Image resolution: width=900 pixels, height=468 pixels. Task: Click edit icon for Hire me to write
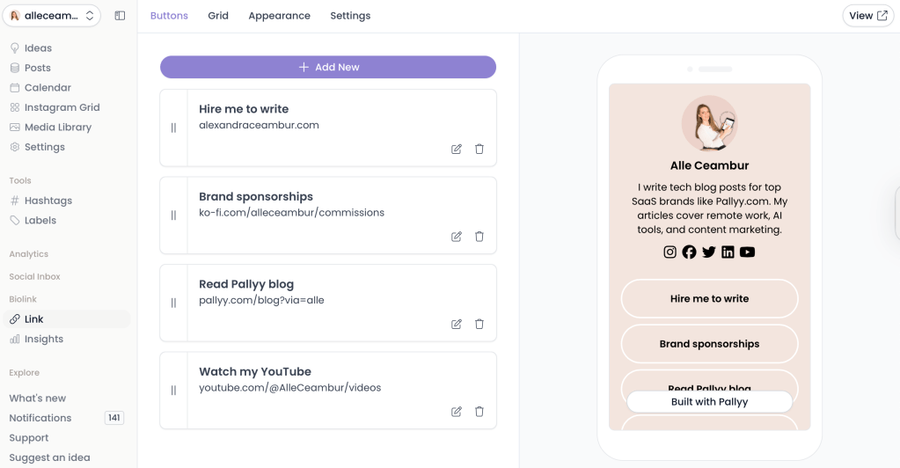click(x=456, y=150)
